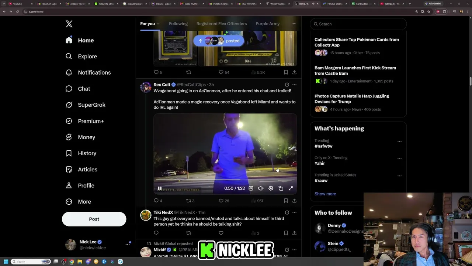This screenshot has height=266, width=472.
Task: View analytics showing 957 views
Action: click(x=257, y=201)
